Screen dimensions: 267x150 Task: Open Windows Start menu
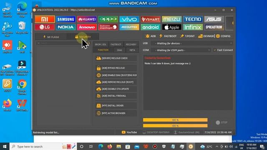click(5, 146)
